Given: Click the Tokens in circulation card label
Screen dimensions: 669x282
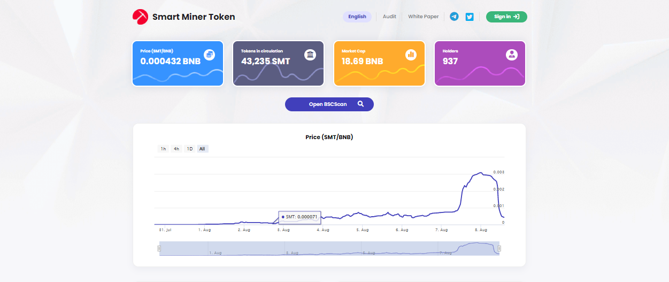Looking at the screenshot, I should pyautogui.click(x=262, y=51).
